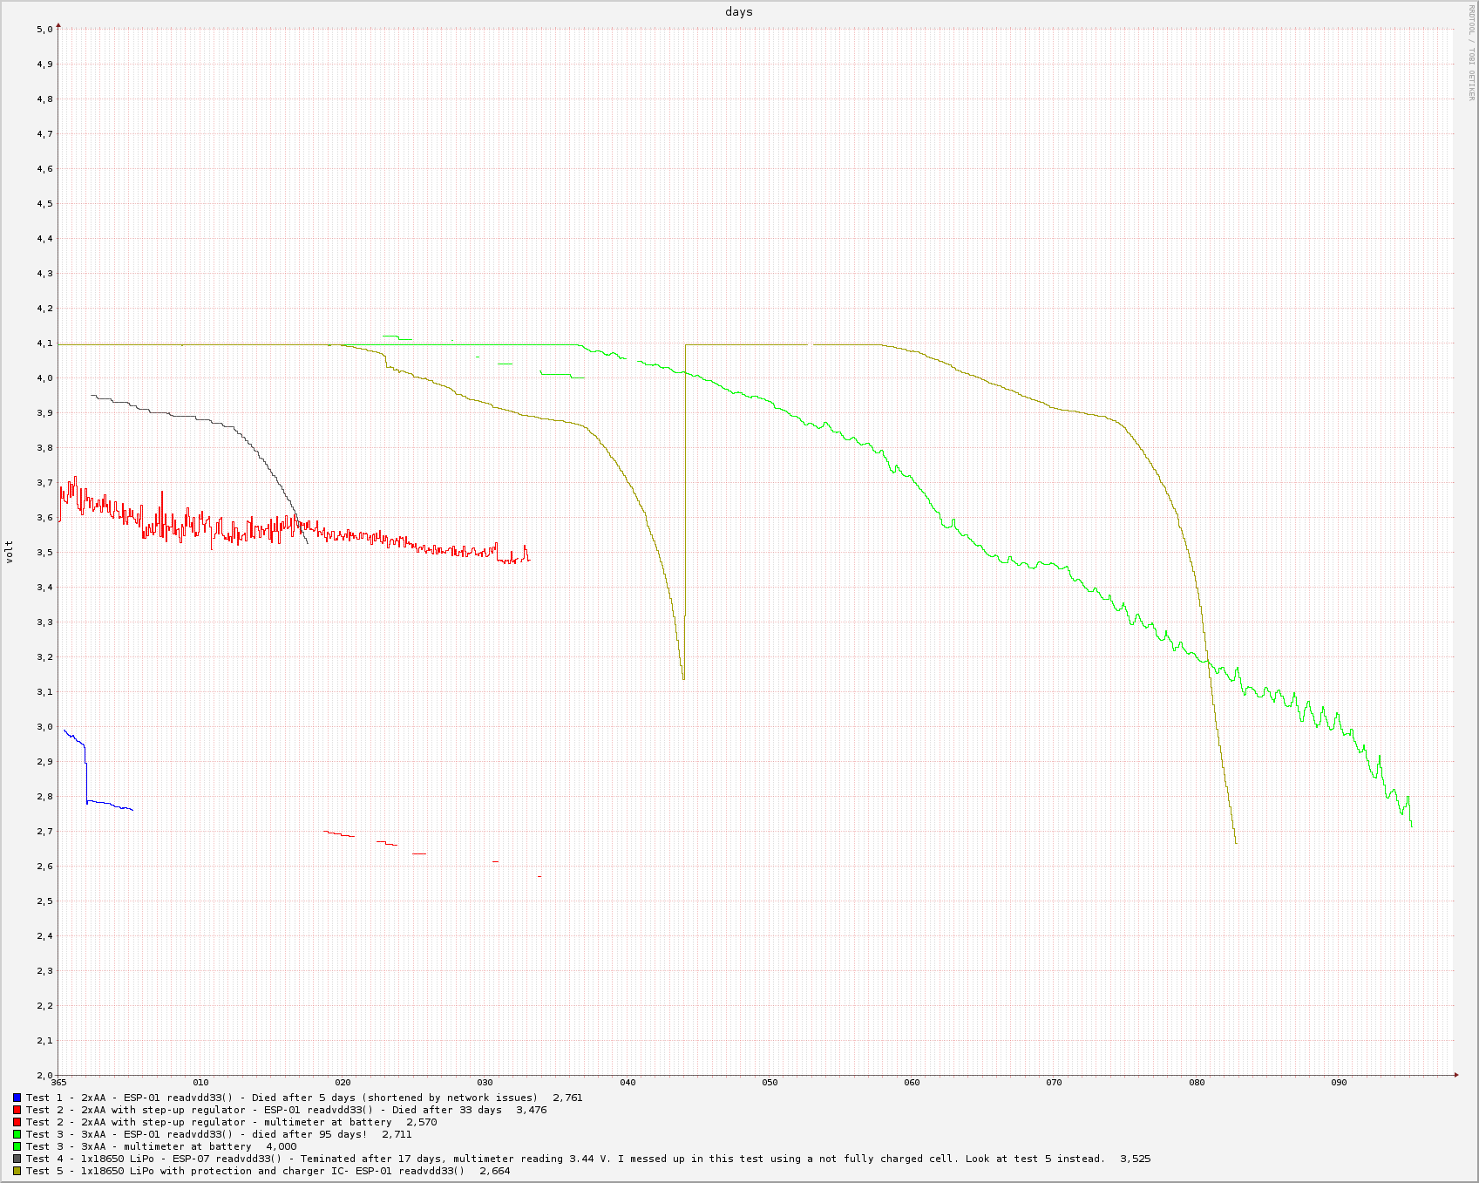This screenshot has width=1479, height=1183.
Task: Click the olive swatch for Test 5
Action: [x=17, y=1171]
